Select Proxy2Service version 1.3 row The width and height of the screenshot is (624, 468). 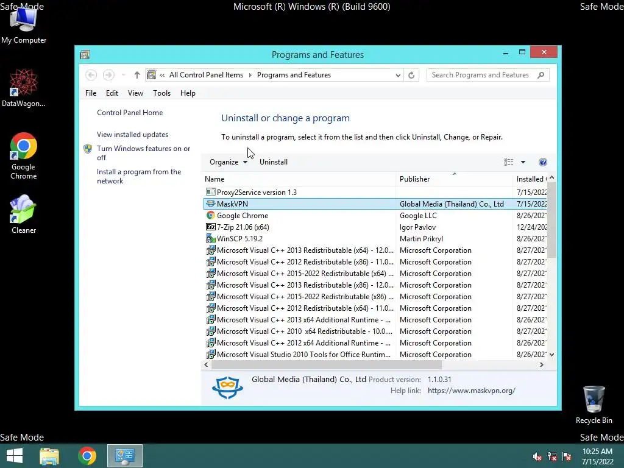click(x=374, y=192)
